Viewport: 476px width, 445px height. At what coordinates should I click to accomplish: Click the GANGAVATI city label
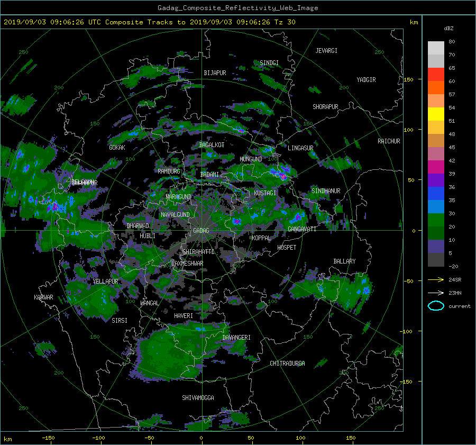[302, 229]
